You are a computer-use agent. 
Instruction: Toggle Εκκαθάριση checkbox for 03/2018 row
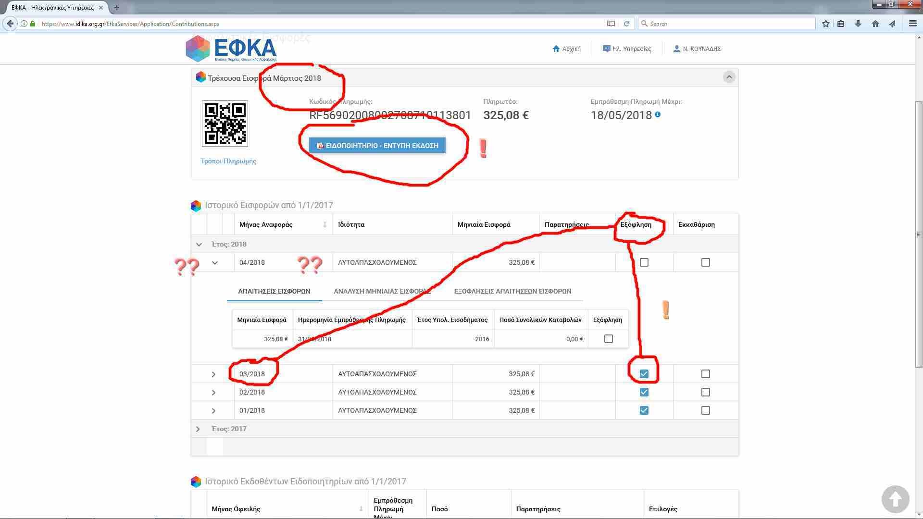[x=705, y=374]
